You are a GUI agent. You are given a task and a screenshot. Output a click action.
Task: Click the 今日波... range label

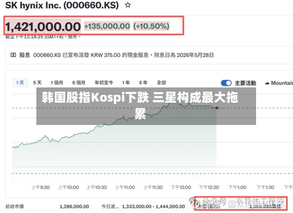(x=110, y=207)
